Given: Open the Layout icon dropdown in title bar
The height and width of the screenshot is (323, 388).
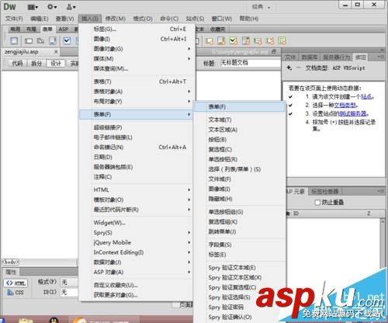Looking at the screenshot, I should [33, 7].
